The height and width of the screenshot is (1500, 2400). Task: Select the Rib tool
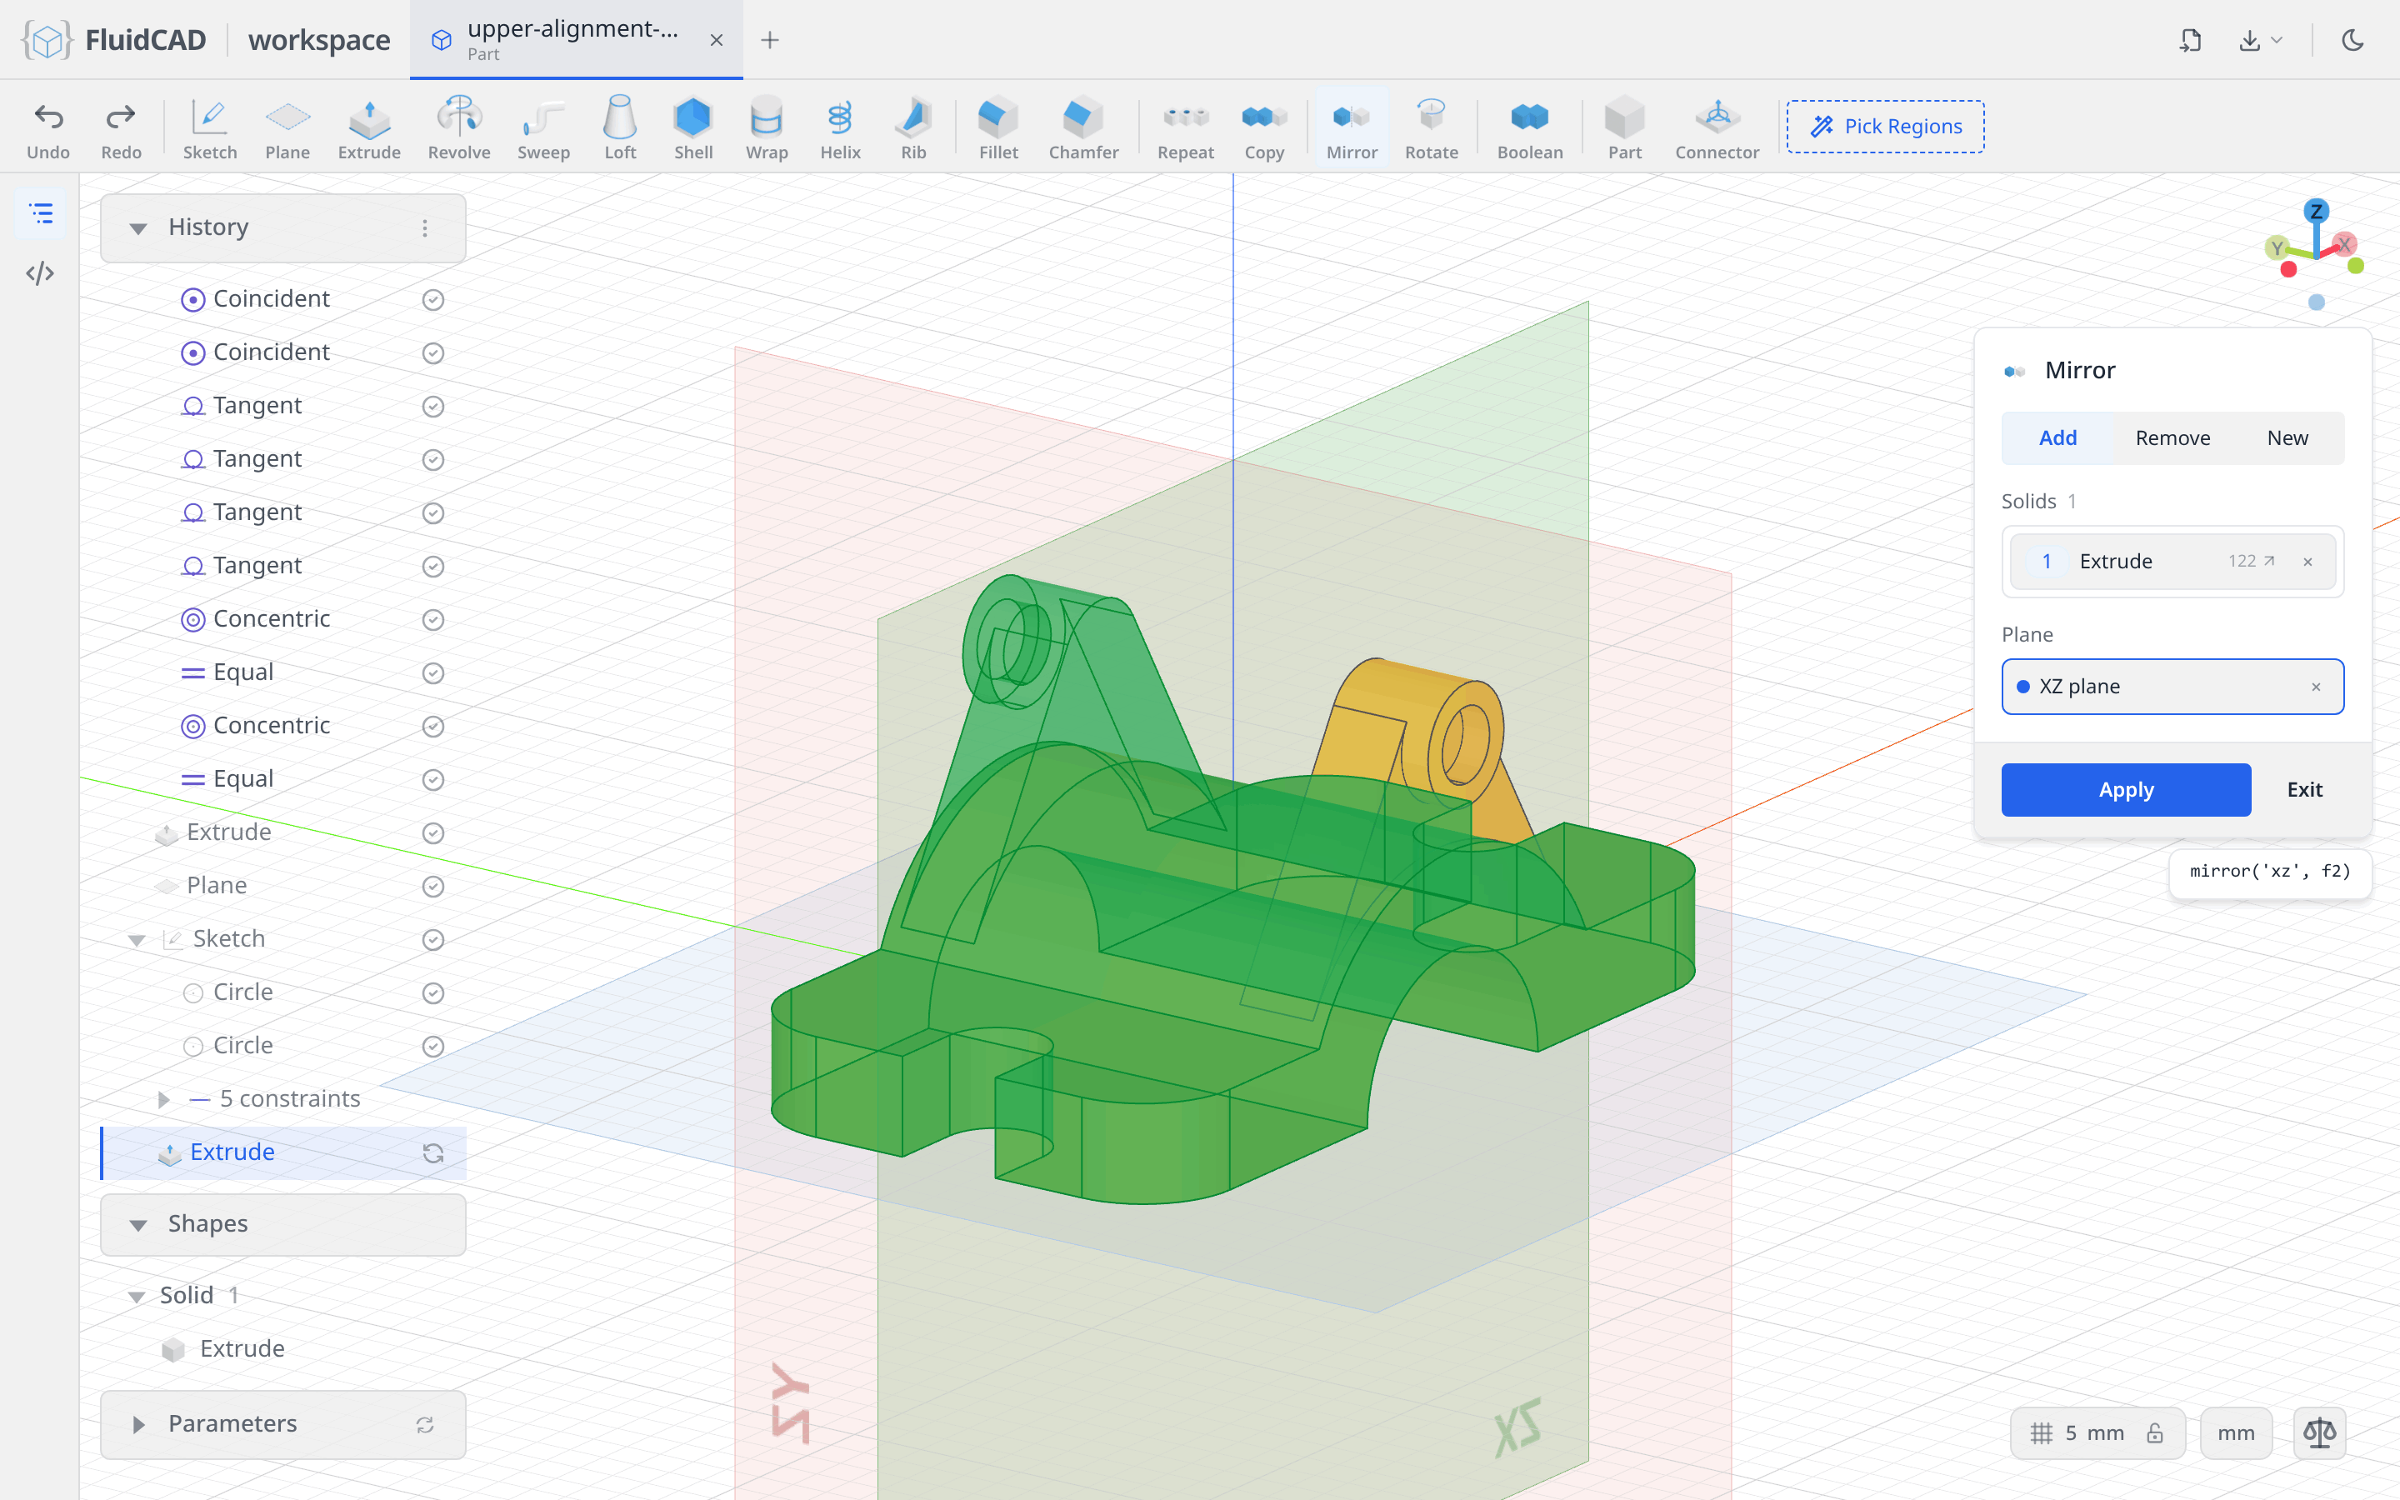pyautogui.click(x=913, y=128)
